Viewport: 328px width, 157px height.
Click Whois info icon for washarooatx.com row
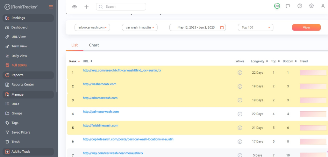coord(240,86)
